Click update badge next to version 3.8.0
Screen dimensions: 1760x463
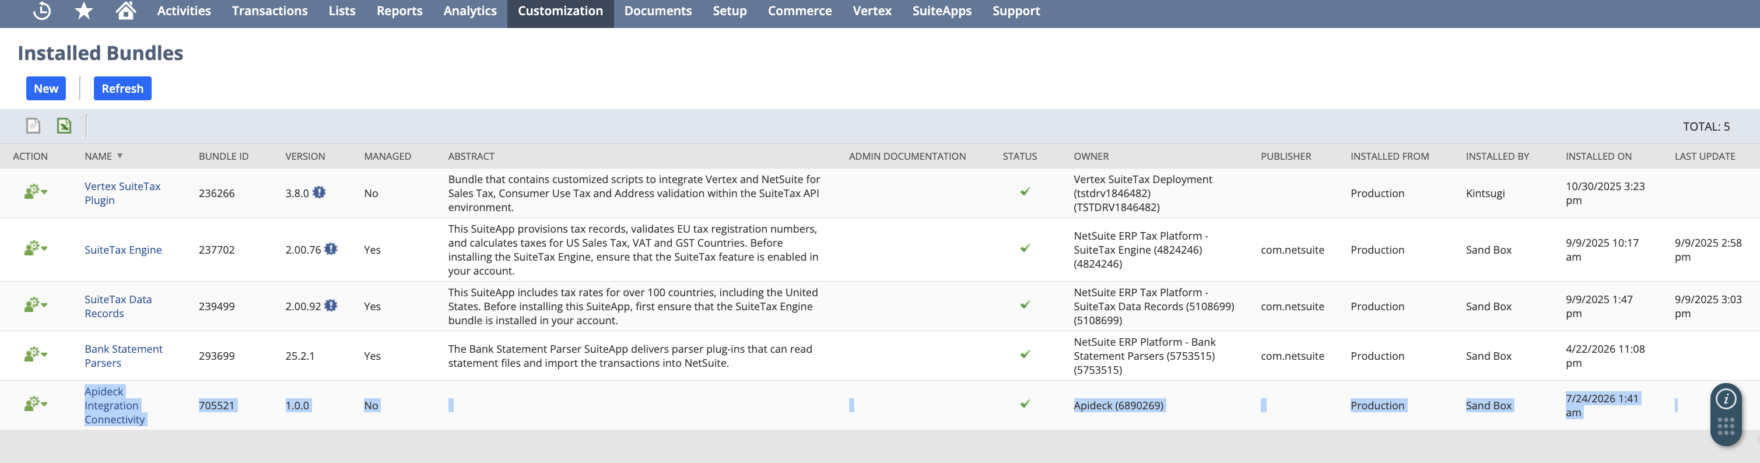click(x=319, y=192)
